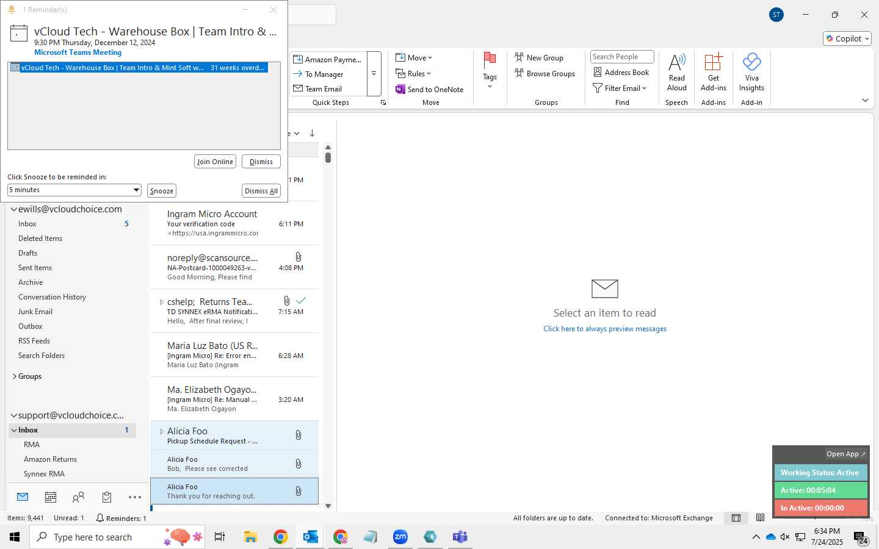The width and height of the screenshot is (879, 549).
Task: Collapse the ewills@vcloudchoice.com account
Action: tap(13, 209)
